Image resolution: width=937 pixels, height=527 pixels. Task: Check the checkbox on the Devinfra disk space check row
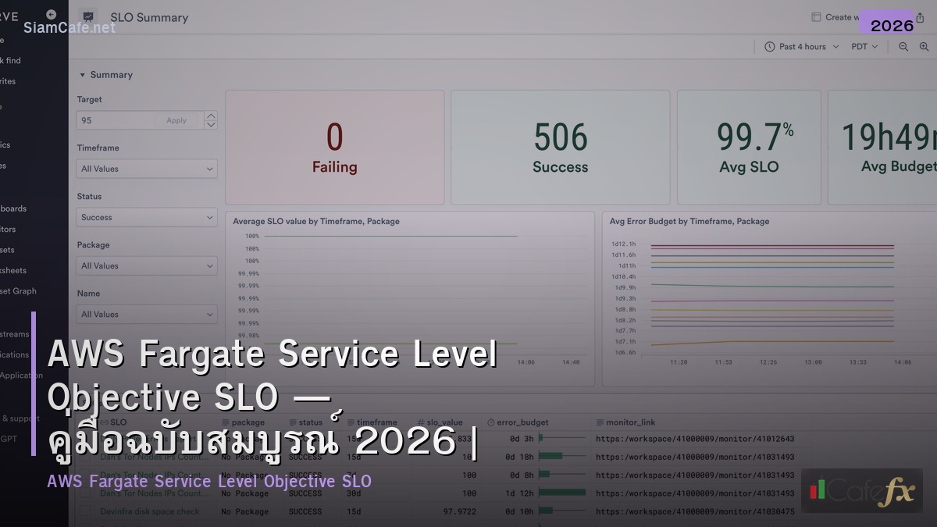click(x=84, y=511)
